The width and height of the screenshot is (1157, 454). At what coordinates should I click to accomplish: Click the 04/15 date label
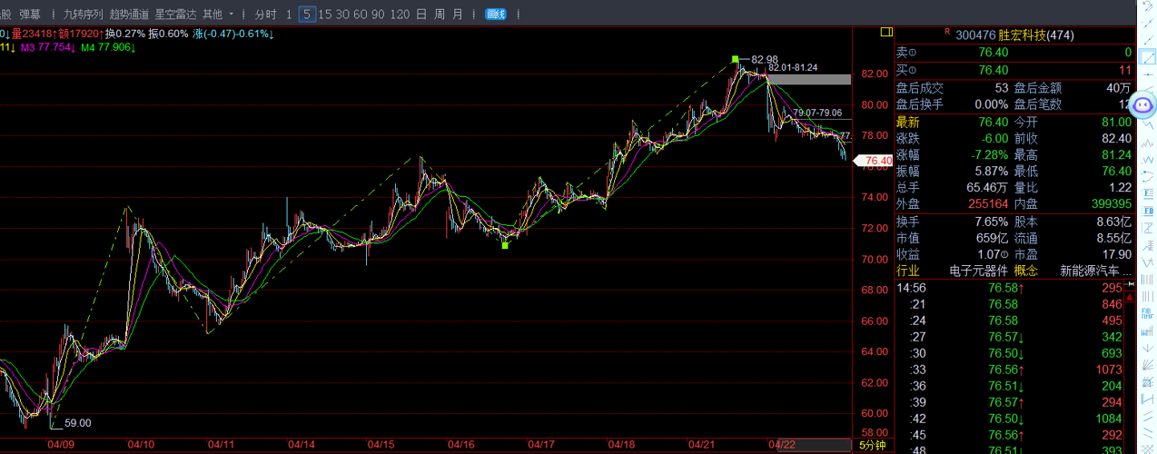(381, 445)
